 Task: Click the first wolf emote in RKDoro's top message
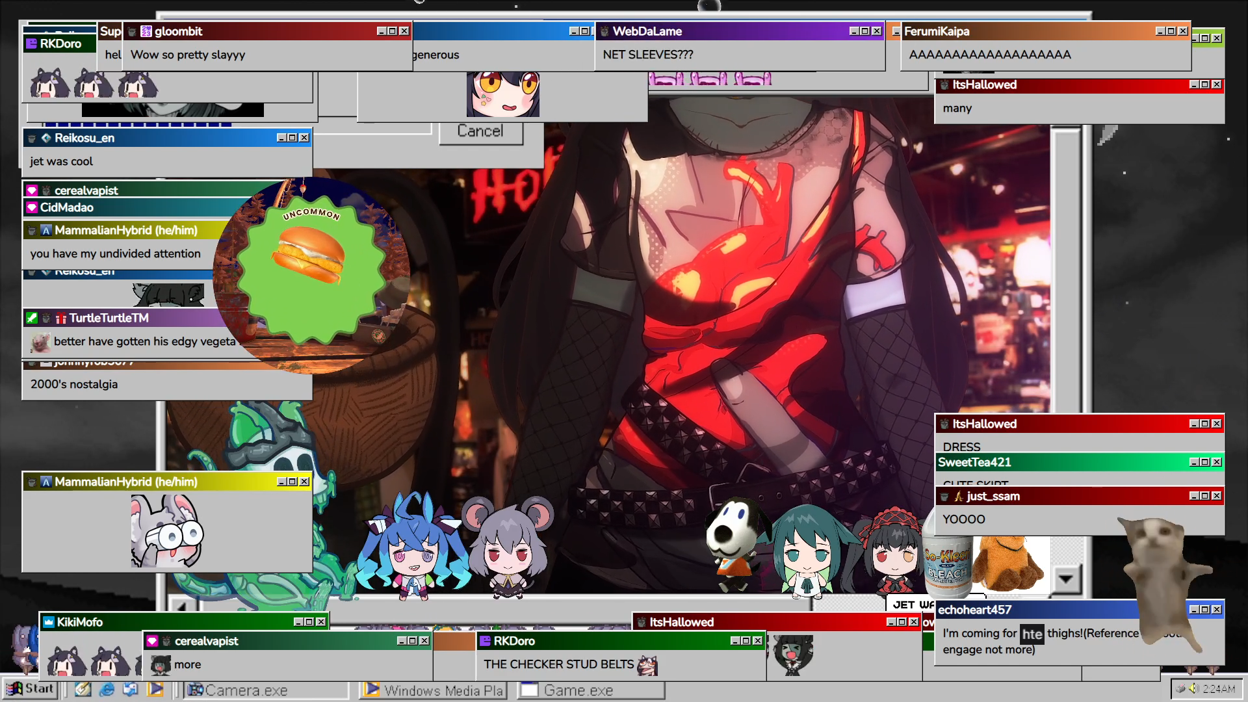coord(50,83)
